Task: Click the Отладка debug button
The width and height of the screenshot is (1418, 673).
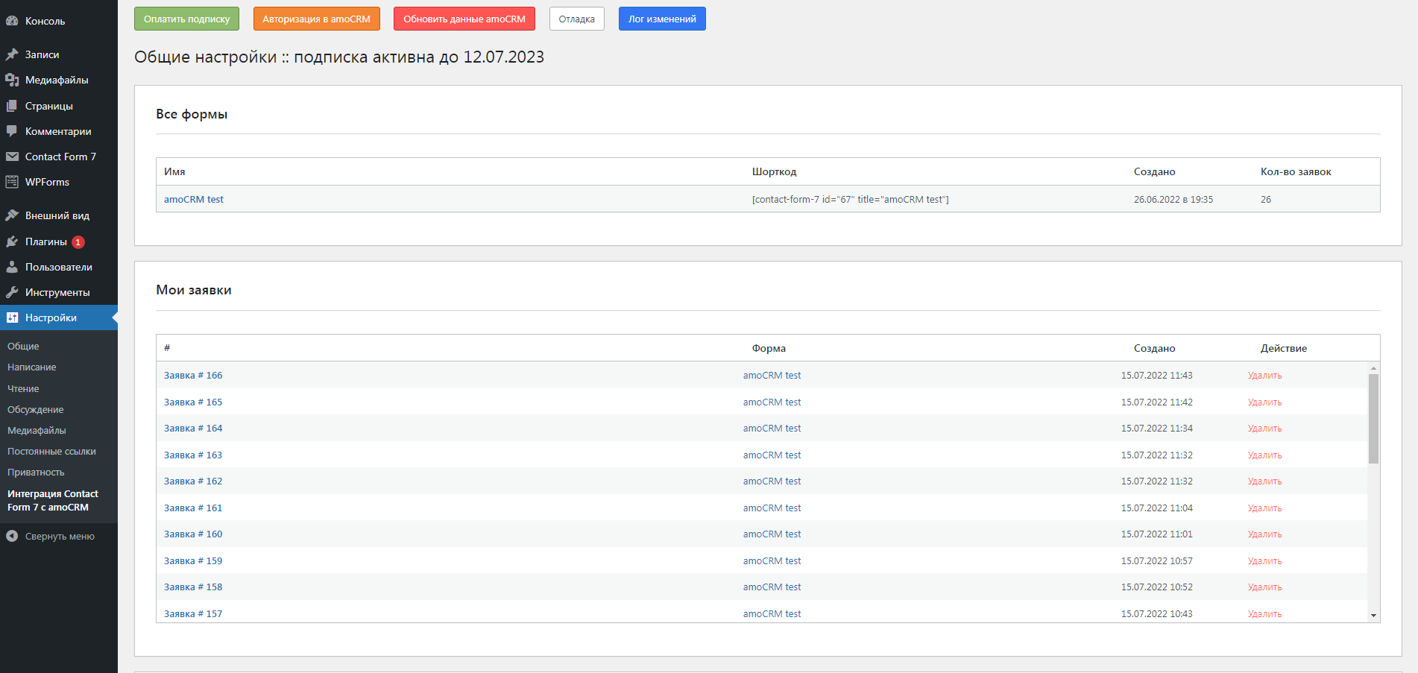Action: [576, 19]
